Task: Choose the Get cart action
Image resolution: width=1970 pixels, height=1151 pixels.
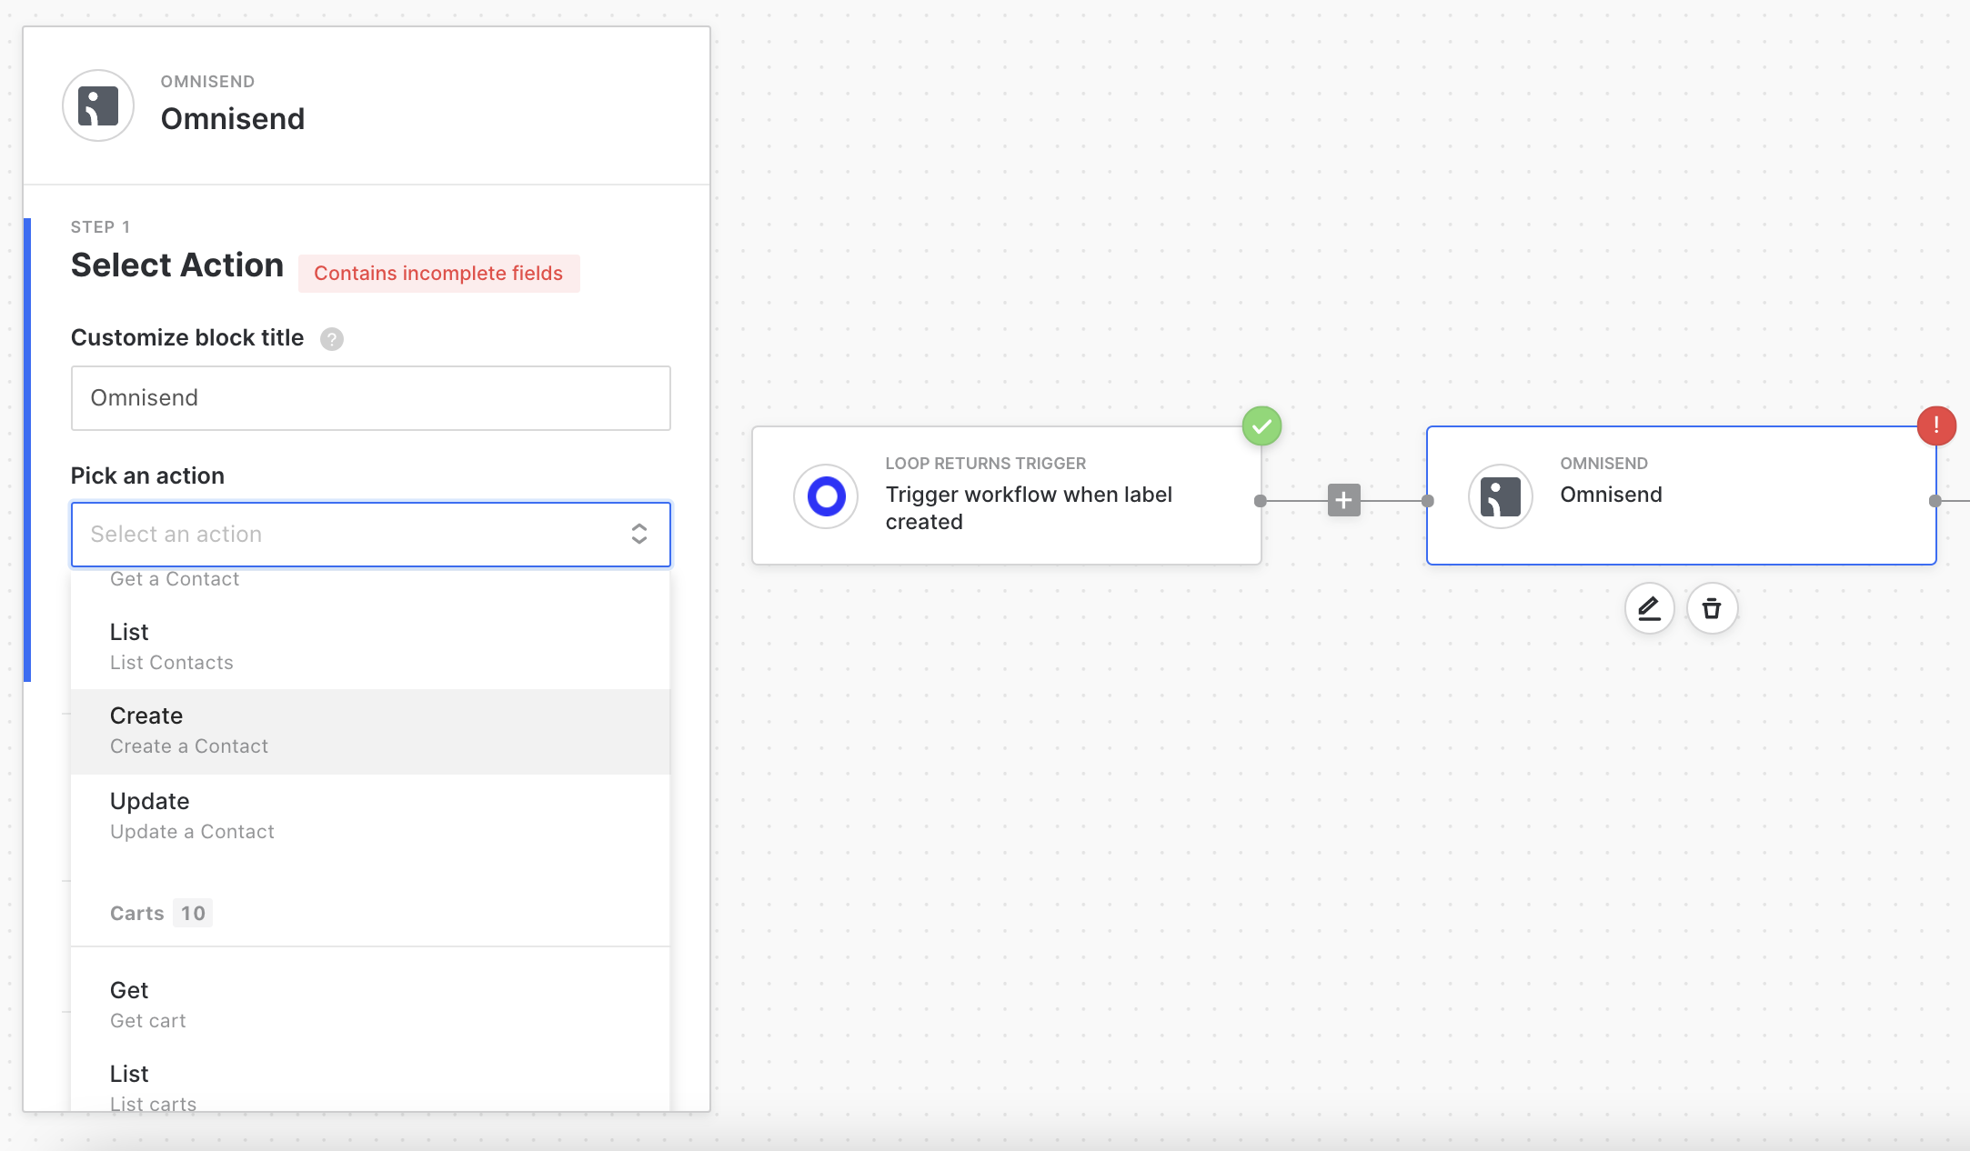Action: point(371,1005)
